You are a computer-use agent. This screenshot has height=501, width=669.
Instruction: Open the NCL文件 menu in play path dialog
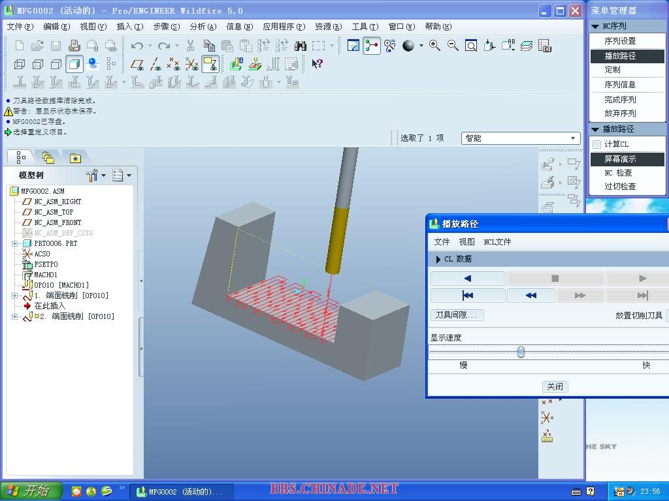(497, 242)
